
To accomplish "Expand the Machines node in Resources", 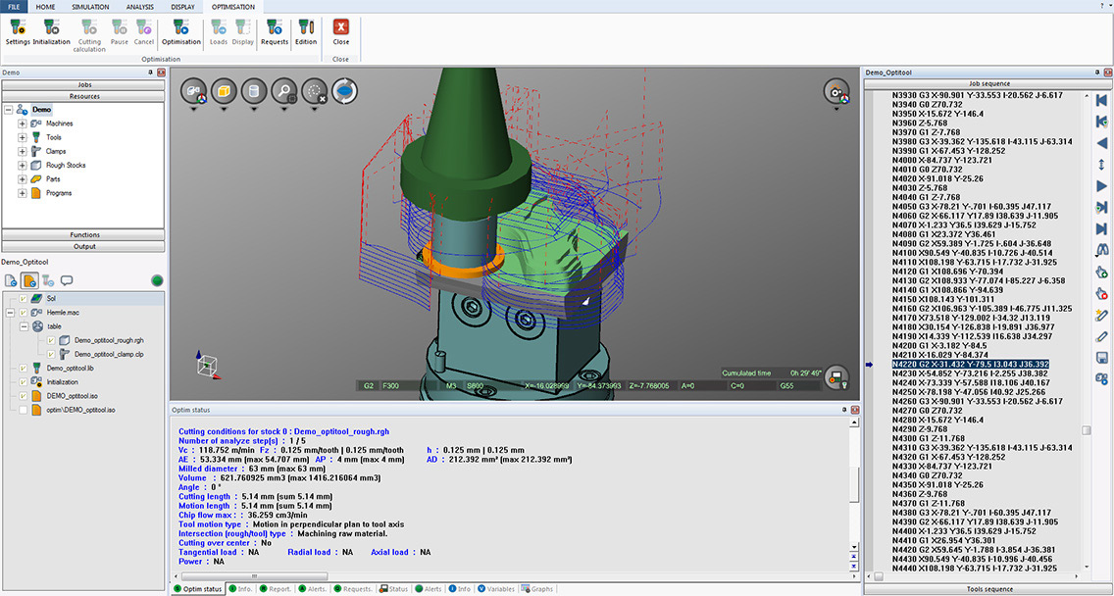I will coord(22,124).
